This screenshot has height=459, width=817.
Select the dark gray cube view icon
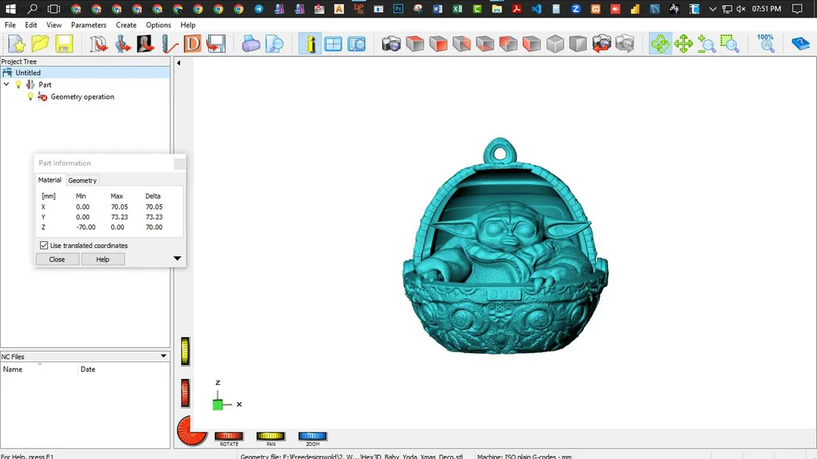(x=578, y=45)
